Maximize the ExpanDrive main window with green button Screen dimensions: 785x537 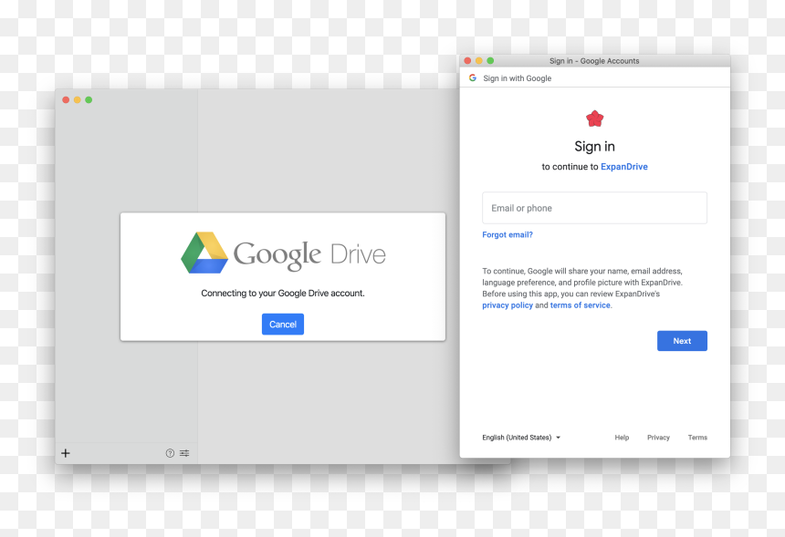89,100
